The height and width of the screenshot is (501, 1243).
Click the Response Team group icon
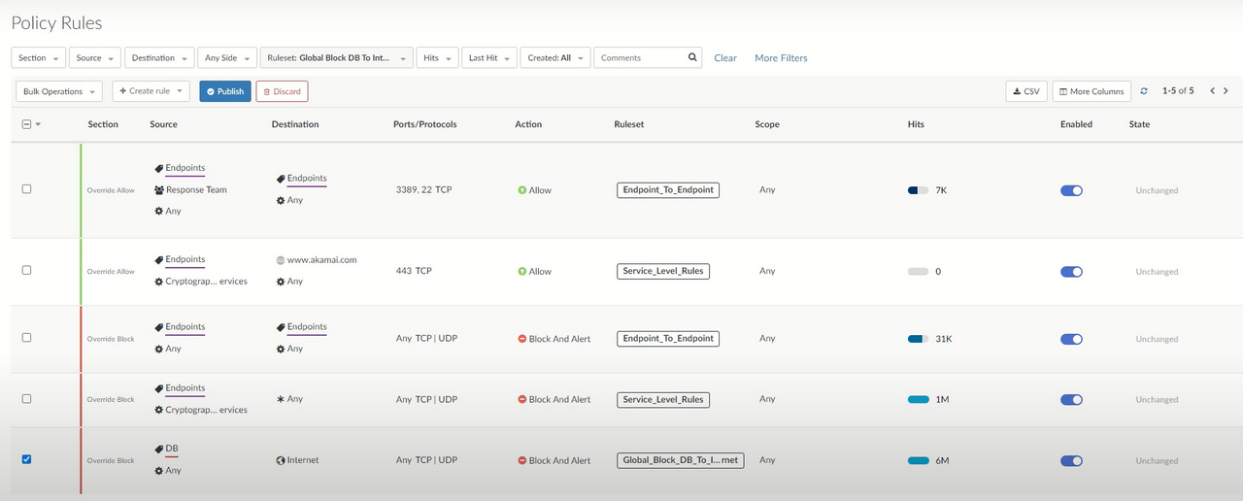coord(159,189)
